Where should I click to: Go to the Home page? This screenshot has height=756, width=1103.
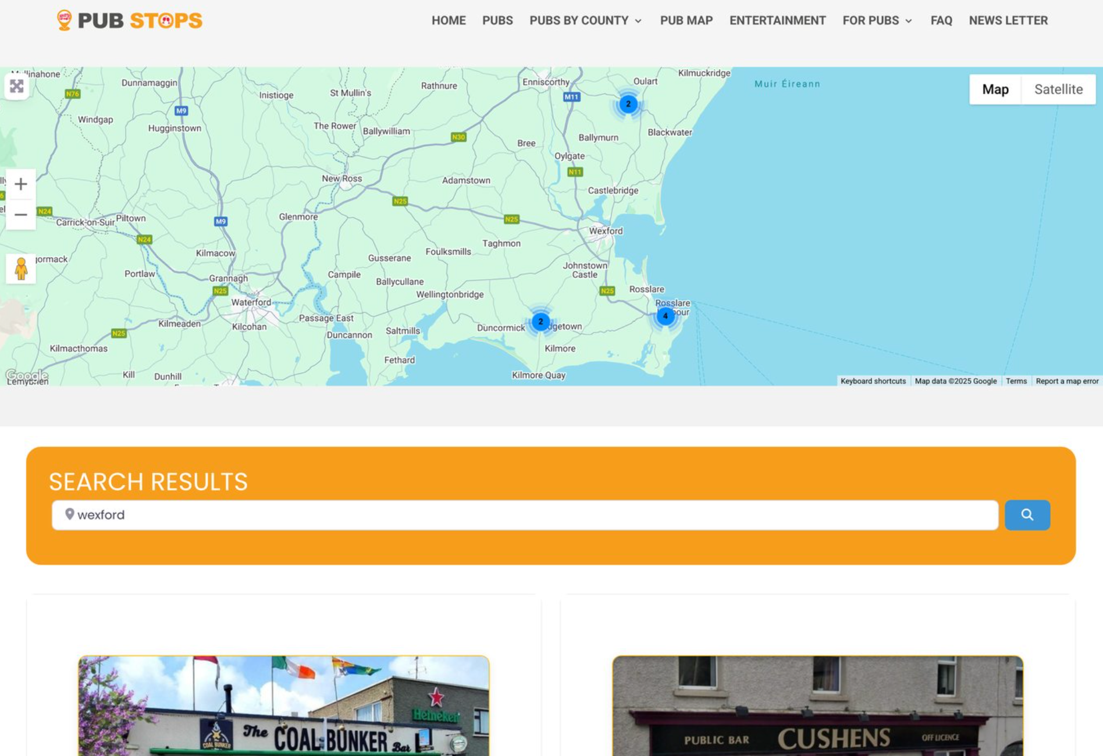click(x=449, y=20)
